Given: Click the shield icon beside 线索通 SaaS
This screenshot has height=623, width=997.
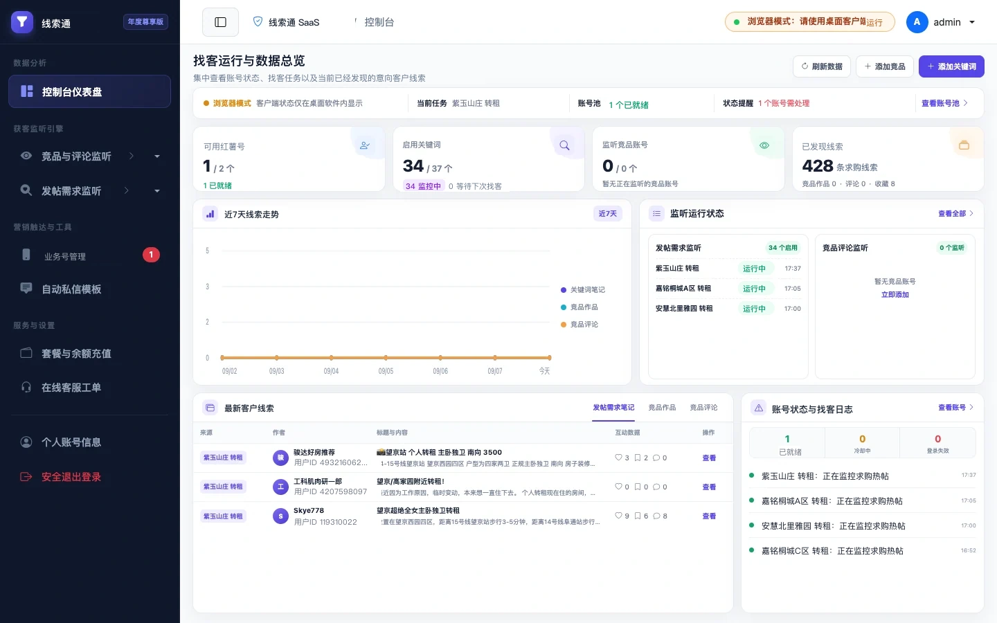Looking at the screenshot, I should 258,21.
